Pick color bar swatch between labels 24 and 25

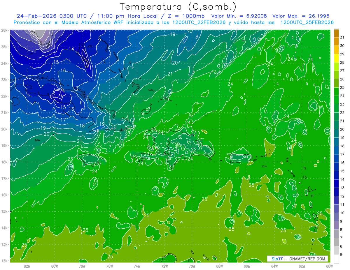pos(337,92)
